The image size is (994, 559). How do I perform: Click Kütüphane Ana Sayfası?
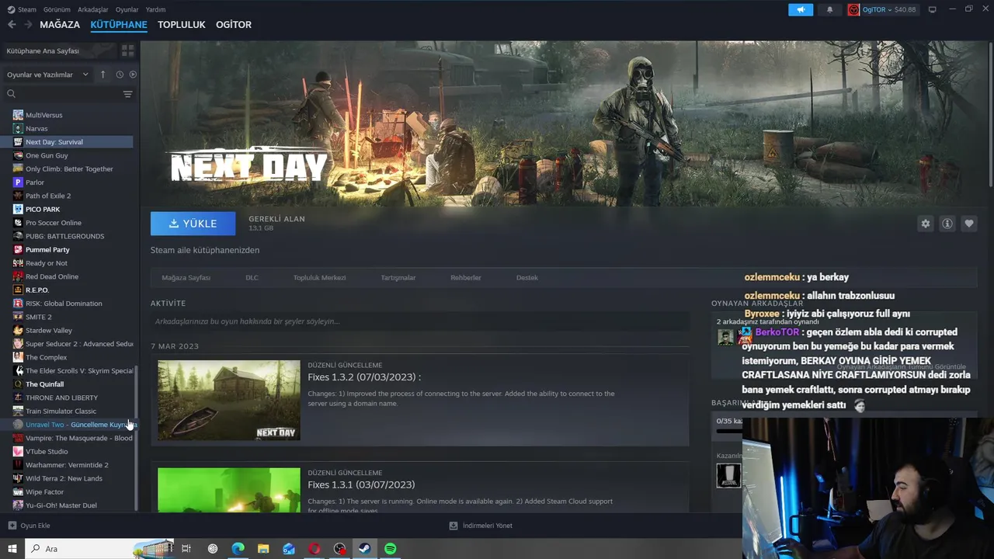pos(43,50)
